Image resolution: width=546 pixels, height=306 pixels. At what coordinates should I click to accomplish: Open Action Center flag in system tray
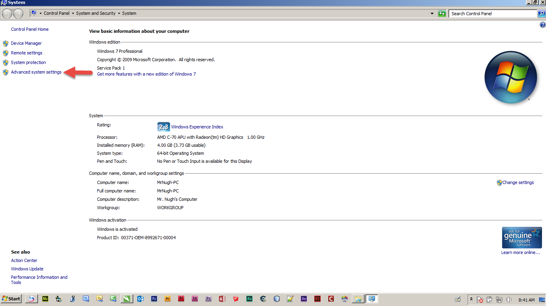(x=480, y=300)
